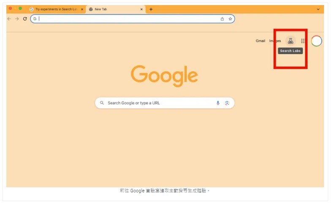332x205 pixels.
Task: Click the magnifier icon in search box
Action: tap(102, 103)
